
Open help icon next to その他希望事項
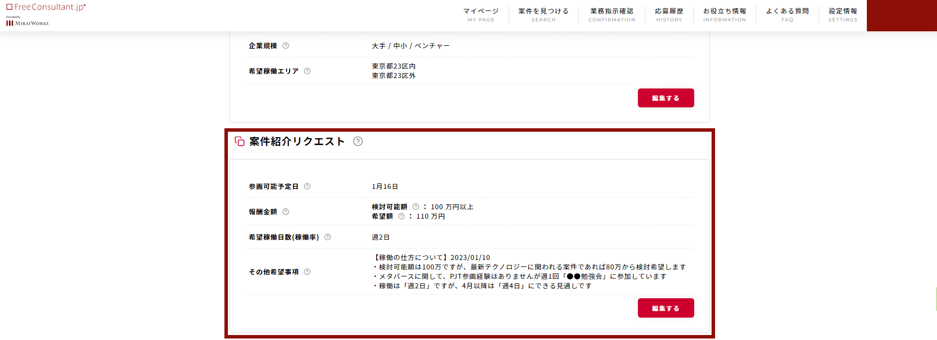pyautogui.click(x=307, y=272)
